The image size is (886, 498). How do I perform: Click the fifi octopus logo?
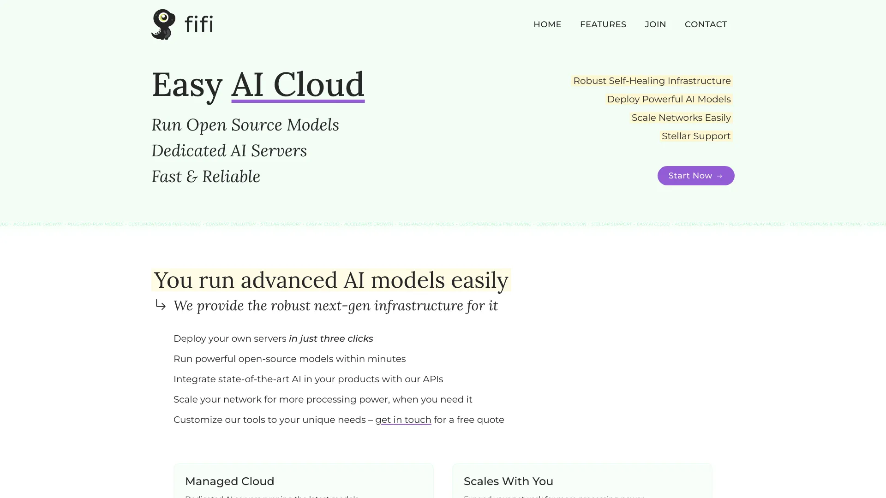pos(162,24)
